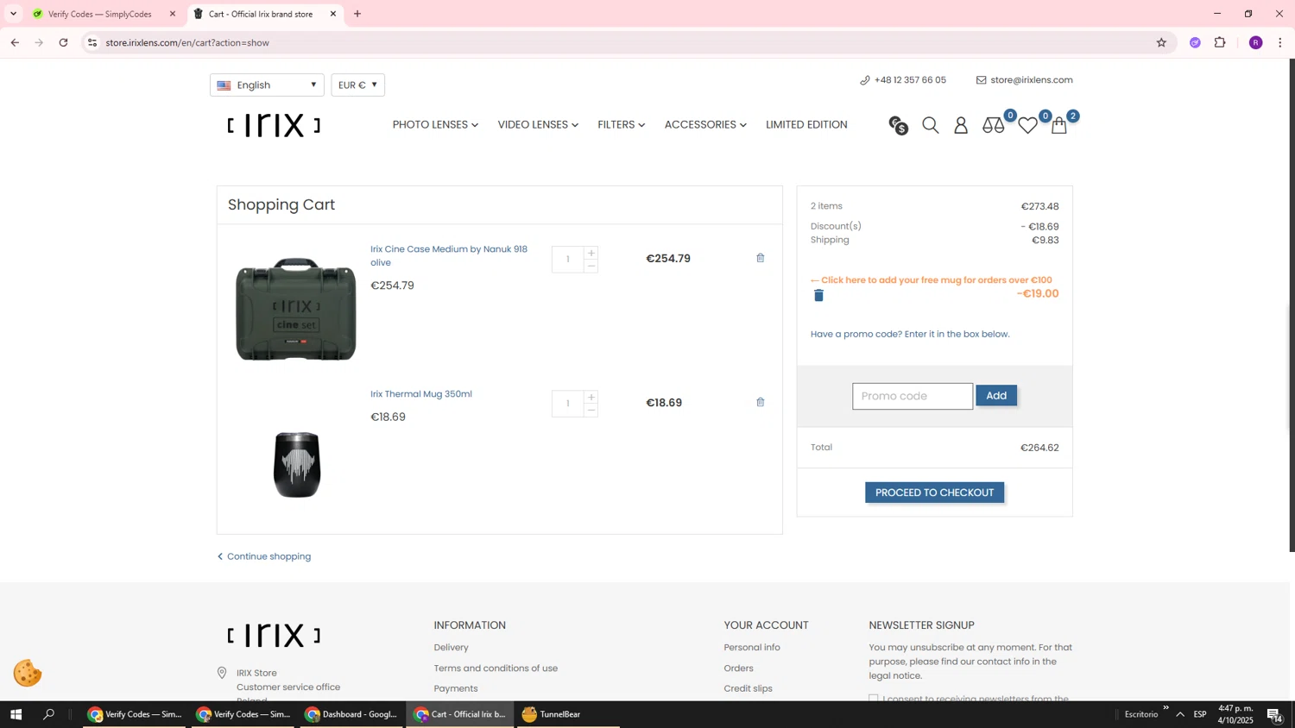This screenshot has height=728, width=1295.
Task: Open the user account icon
Action: click(961, 126)
